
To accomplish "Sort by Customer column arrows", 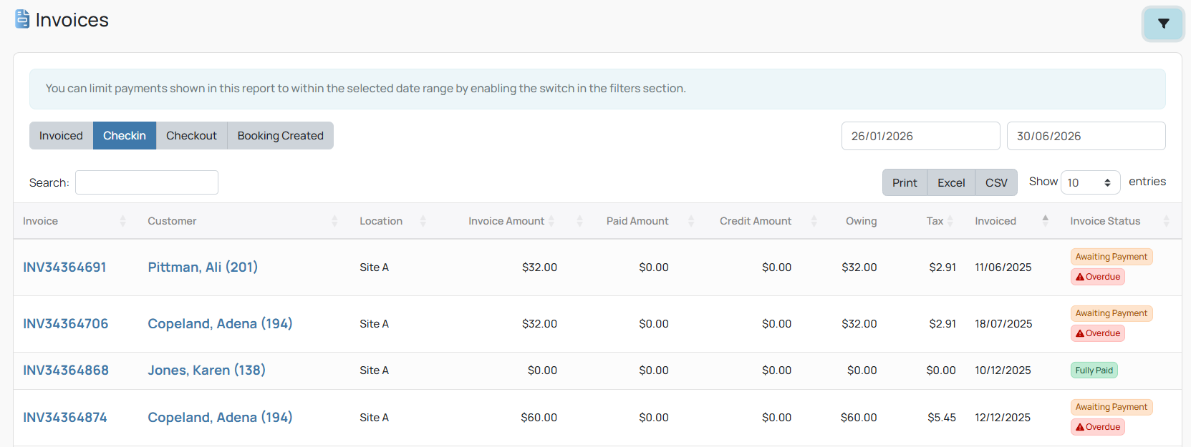I will [334, 221].
